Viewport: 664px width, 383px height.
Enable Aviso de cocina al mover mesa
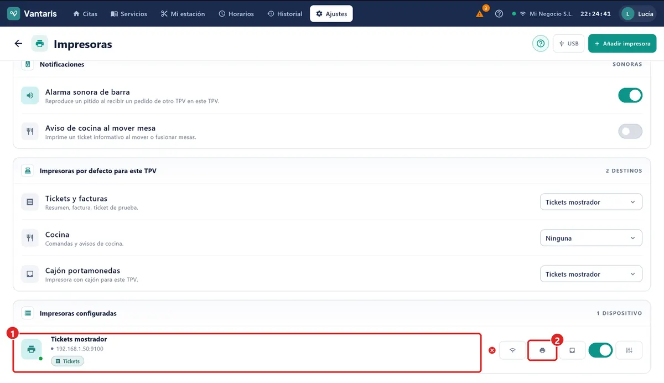(x=630, y=131)
